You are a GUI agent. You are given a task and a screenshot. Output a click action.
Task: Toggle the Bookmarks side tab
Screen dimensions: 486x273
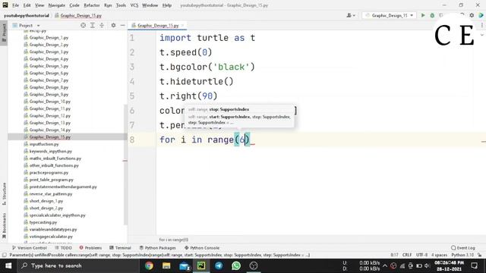(x=4, y=226)
